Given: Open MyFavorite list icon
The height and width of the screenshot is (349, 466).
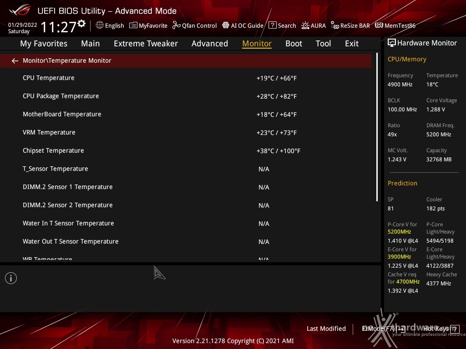Looking at the screenshot, I should coord(133,25).
